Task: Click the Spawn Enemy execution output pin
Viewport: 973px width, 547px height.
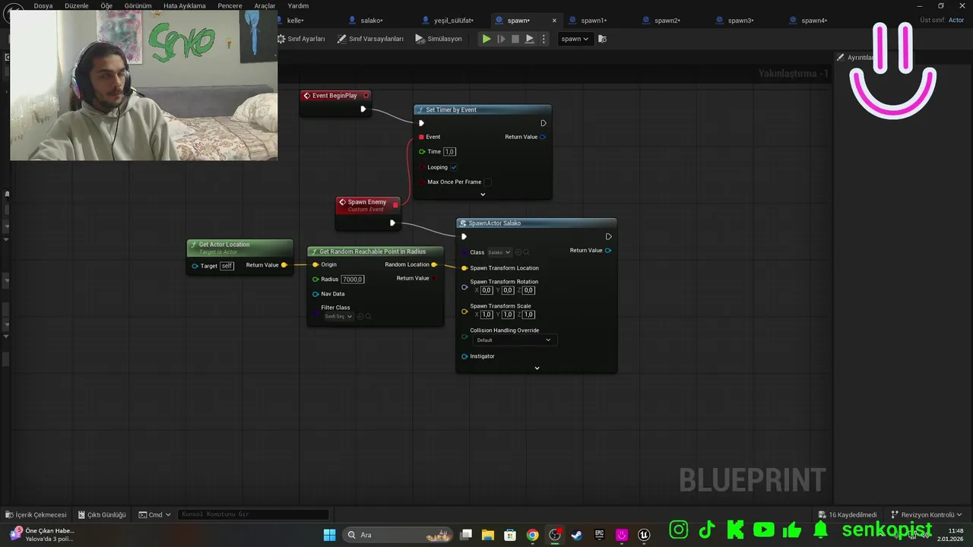Action: click(x=392, y=223)
